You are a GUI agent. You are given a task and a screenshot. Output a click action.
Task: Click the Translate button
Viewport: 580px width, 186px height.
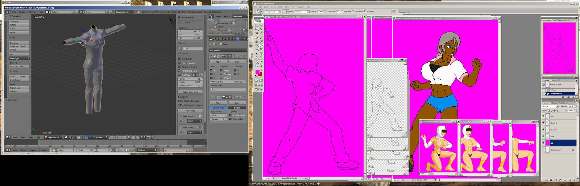coord(19,21)
